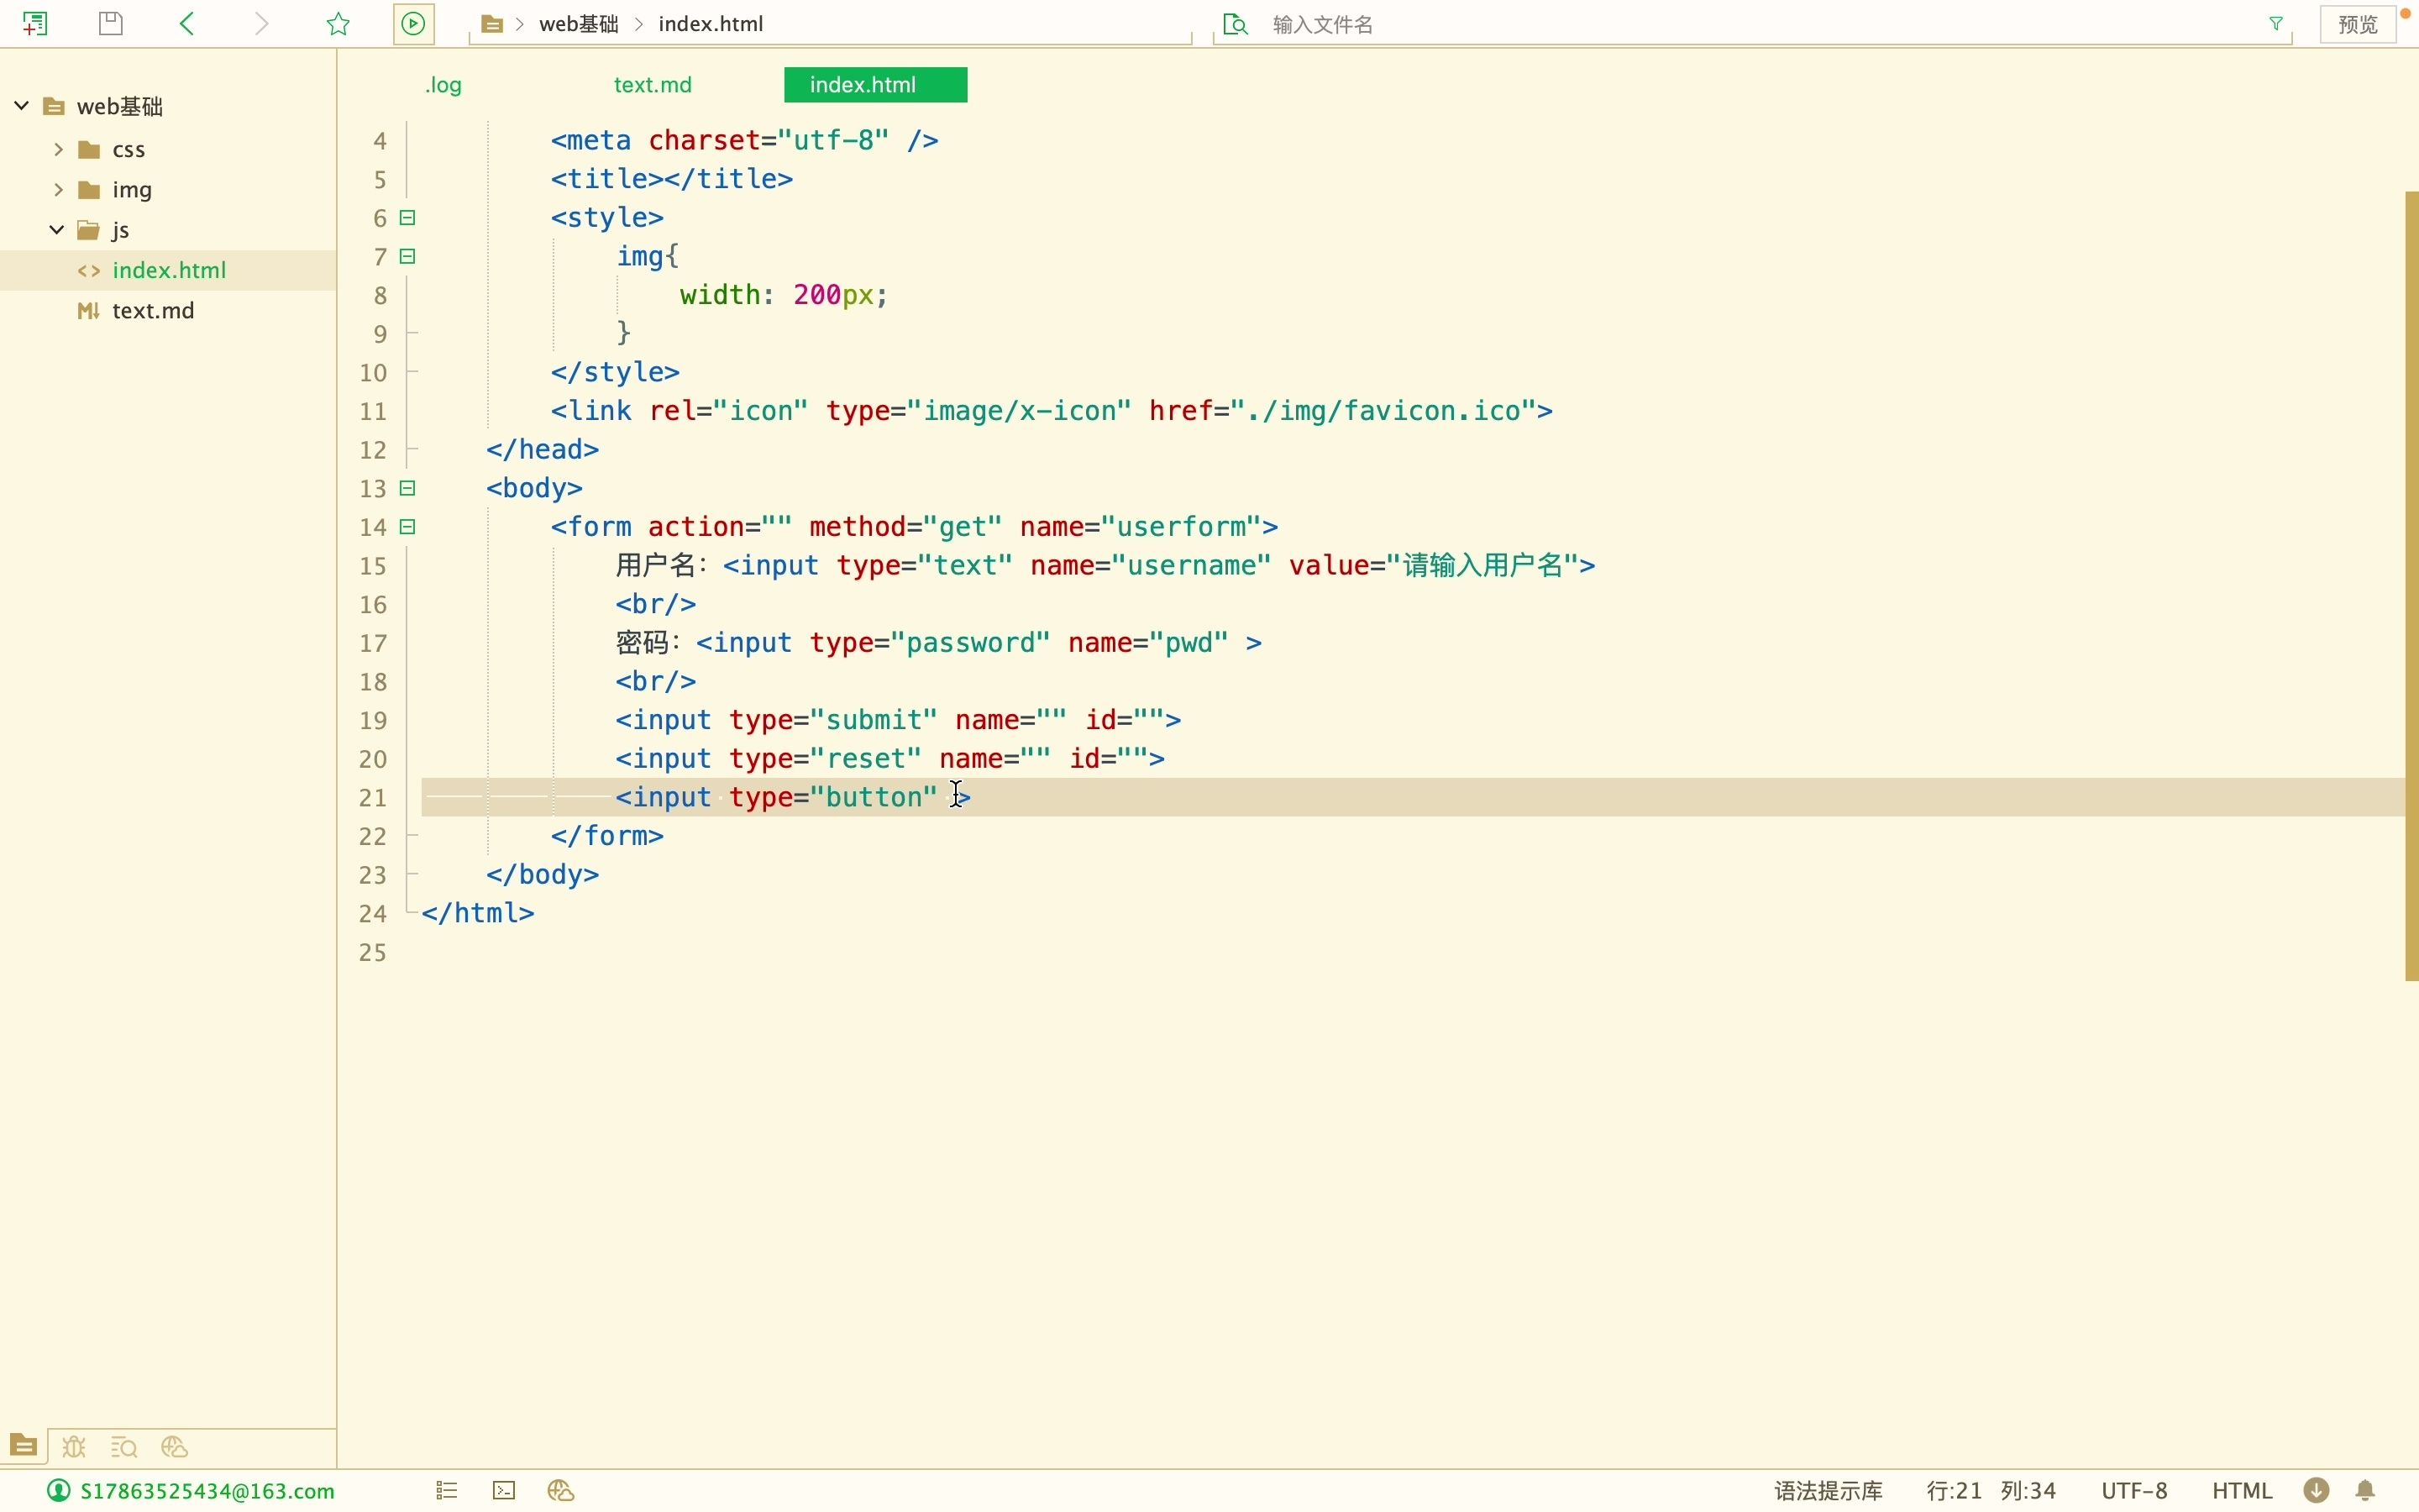This screenshot has height=1512, width=2419.
Task: Switch to the text.md tab
Action: coord(653,85)
